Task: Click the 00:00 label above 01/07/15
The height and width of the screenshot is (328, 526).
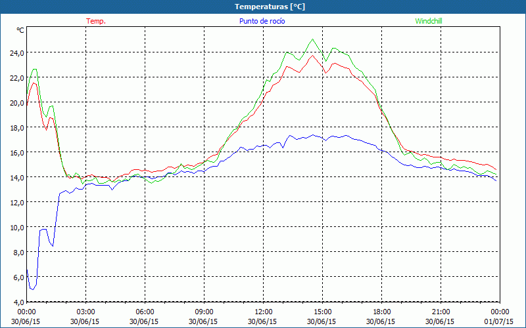Action: [500, 312]
